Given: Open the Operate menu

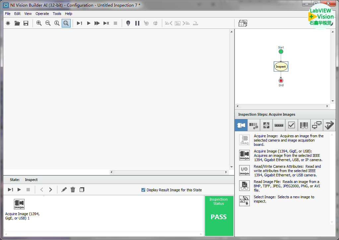Looking at the screenshot, I should point(42,14).
